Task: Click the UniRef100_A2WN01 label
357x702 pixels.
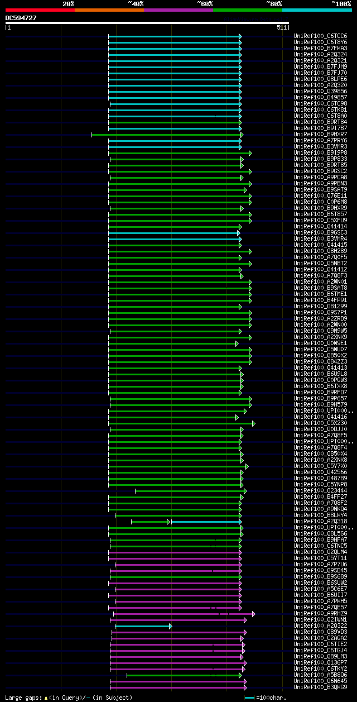Action: [320, 281]
